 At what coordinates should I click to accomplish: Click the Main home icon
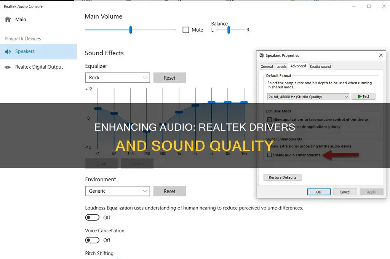click(8, 19)
